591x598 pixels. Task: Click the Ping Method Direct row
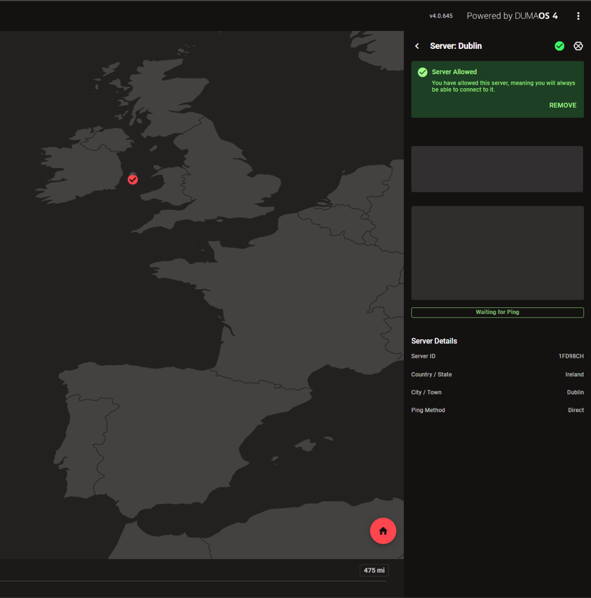pyautogui.click(x=497, y=410)
